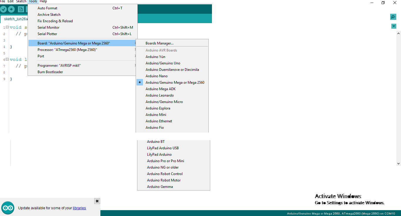Switch to the sketch_jun26a tab
This screenshot has width=401, height=216.
tap(14, 19)
